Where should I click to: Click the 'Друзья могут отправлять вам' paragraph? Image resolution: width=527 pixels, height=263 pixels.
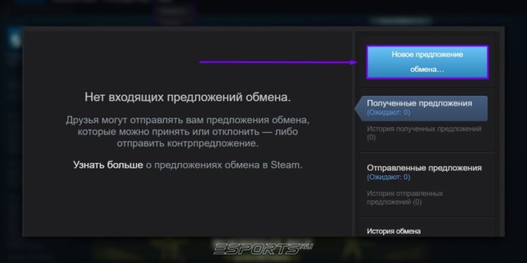(x=187, y=131)
